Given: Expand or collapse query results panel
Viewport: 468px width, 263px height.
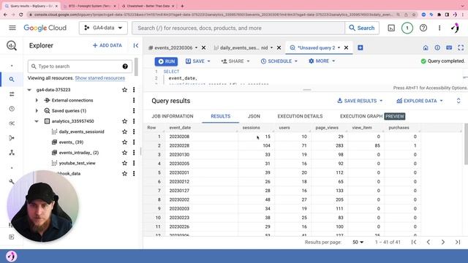Looking at the screenshot, I should tap(458, 101).
